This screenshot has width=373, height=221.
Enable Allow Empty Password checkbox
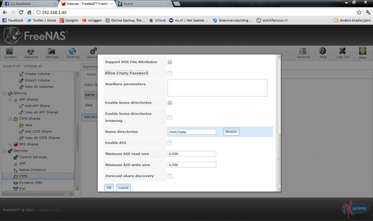coord(170,73)
